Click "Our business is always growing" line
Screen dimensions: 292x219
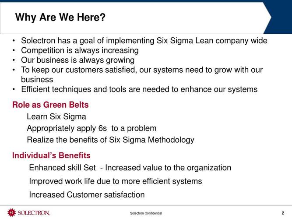[x=77, y=60]
